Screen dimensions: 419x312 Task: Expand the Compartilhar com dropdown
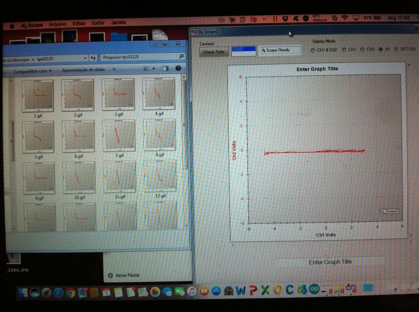pos(32,71)
